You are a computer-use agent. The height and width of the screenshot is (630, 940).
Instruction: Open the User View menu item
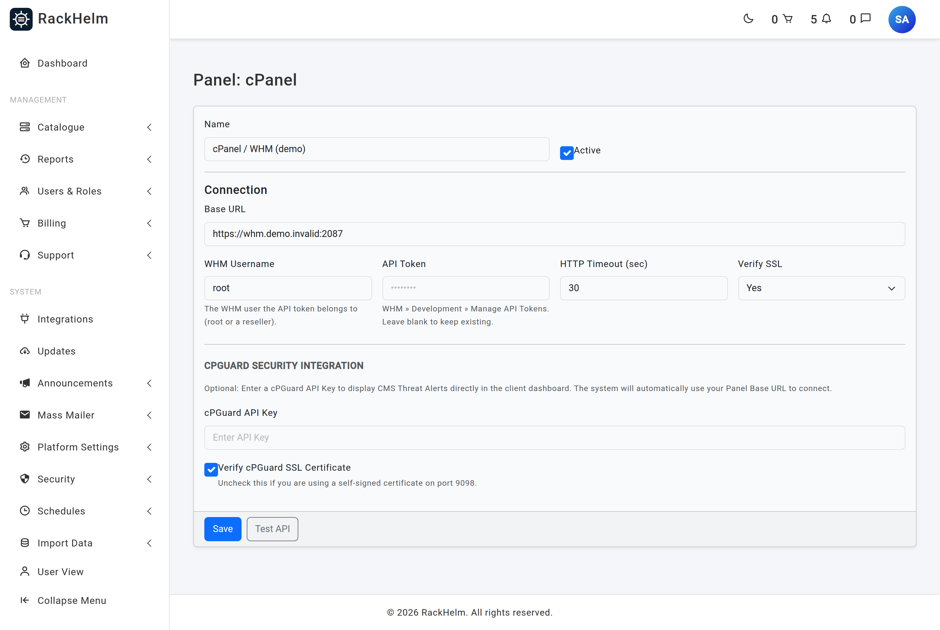click(x=84, y=571)
